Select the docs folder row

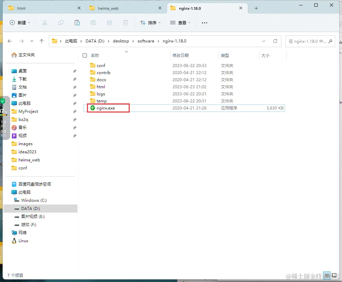coord(184,80)
